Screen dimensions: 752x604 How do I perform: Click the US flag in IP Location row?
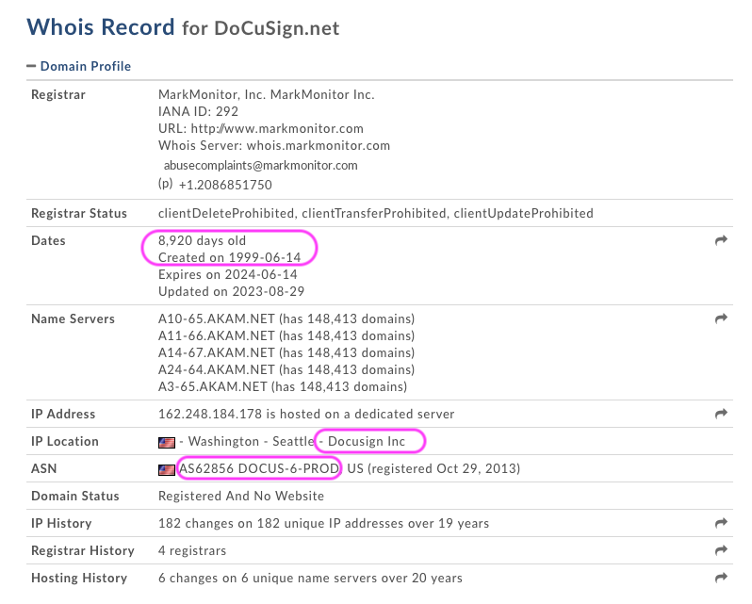(167, 443)
